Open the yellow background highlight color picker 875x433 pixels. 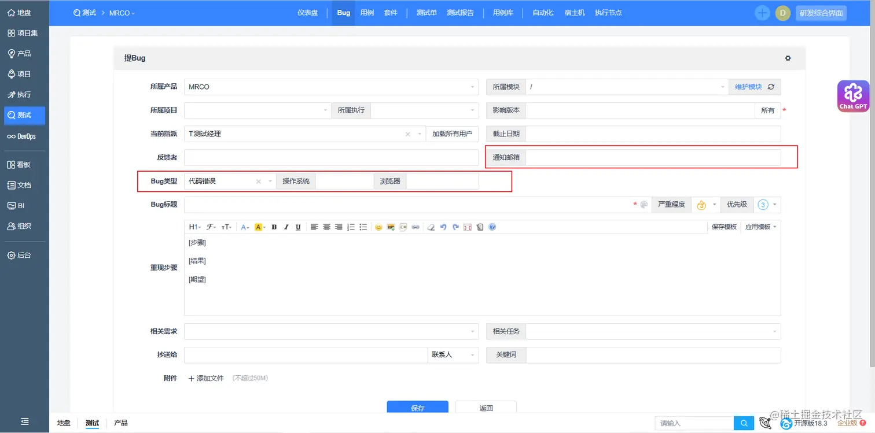pyautogui.click(x=260, y=227)
